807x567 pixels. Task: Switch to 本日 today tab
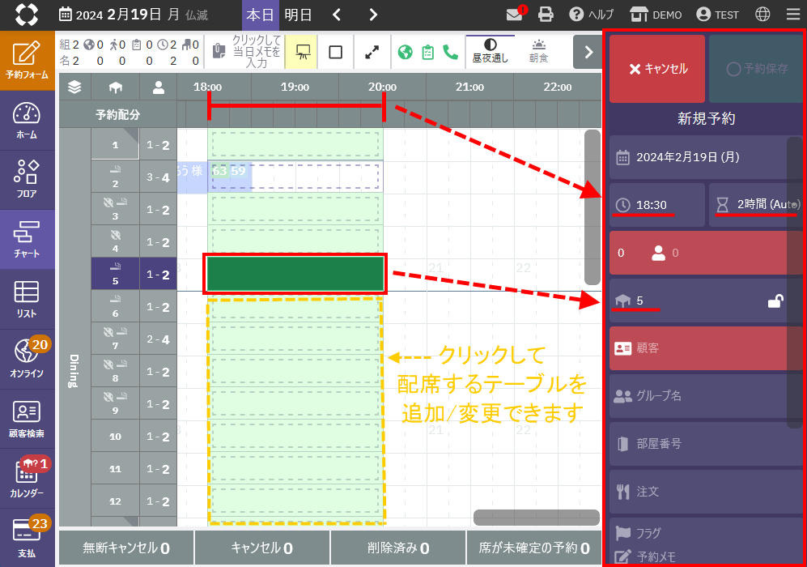click(x=260, y=15)
